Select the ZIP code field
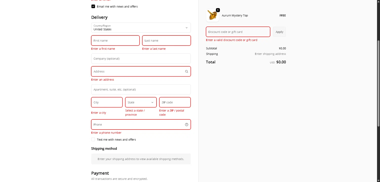Screen dimensions: 380x182 click(175, 102)
